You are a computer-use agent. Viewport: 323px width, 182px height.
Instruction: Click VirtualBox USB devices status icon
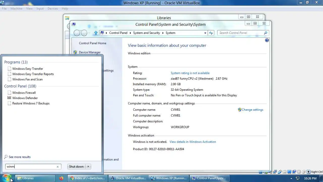pos(280,172)
